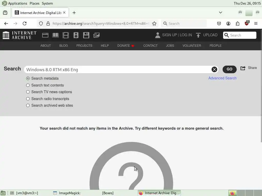Open the HELP nav item
The image size is (262, 196).
pos(105,45)
